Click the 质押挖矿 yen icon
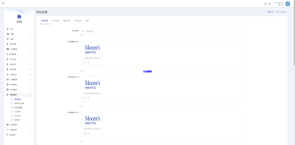295x145 pixels. point(7,135)
